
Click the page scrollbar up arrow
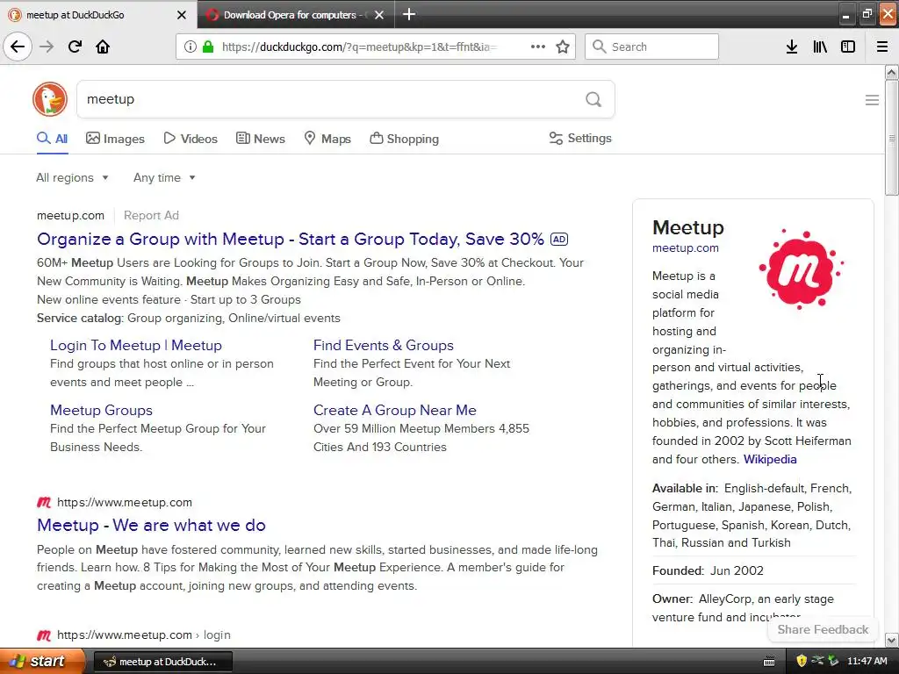(892, 72)
